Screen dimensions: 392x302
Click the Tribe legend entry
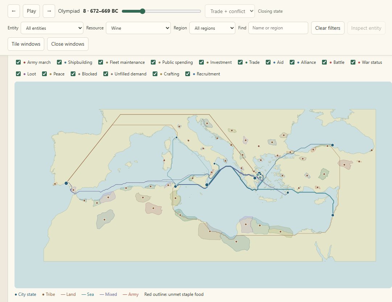49,294
